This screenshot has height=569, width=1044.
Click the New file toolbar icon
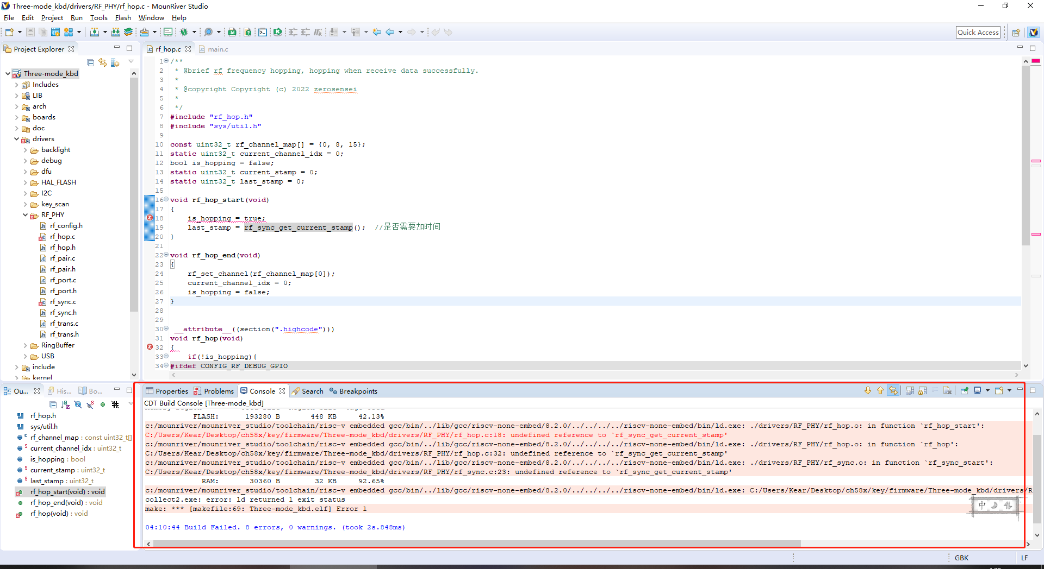[9, 33]
